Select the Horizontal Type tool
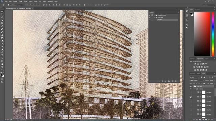Screen dimensions: 216x121 (2, 55)
